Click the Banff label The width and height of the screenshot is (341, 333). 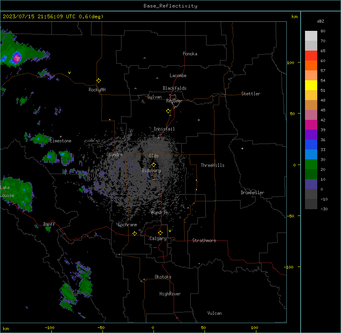tap(49, 224)
